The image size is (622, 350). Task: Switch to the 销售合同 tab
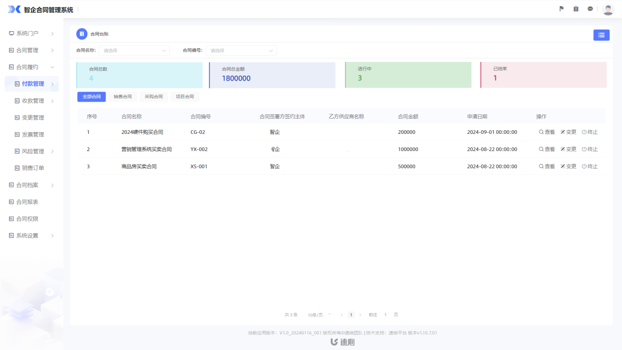(122, 97)
